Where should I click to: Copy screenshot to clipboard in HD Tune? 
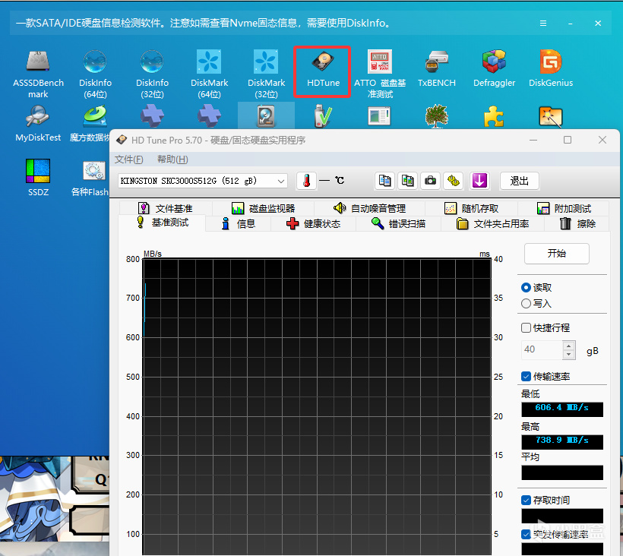[408, 181]
